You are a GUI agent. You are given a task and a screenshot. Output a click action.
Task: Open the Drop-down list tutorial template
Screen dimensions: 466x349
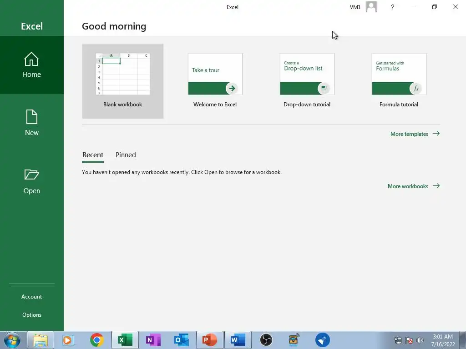307,74
